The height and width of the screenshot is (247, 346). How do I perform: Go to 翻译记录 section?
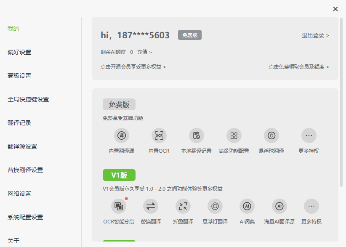coord(18,123)
